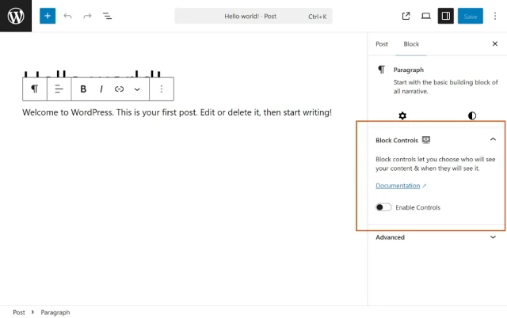The width and height of the screenshot is (507, 318).
Task: Open the desktop preview device options
Action: 426,16
